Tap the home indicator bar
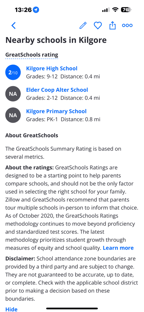Image resolution: width=144 pixels, height=312 pixels. [72, 309]
